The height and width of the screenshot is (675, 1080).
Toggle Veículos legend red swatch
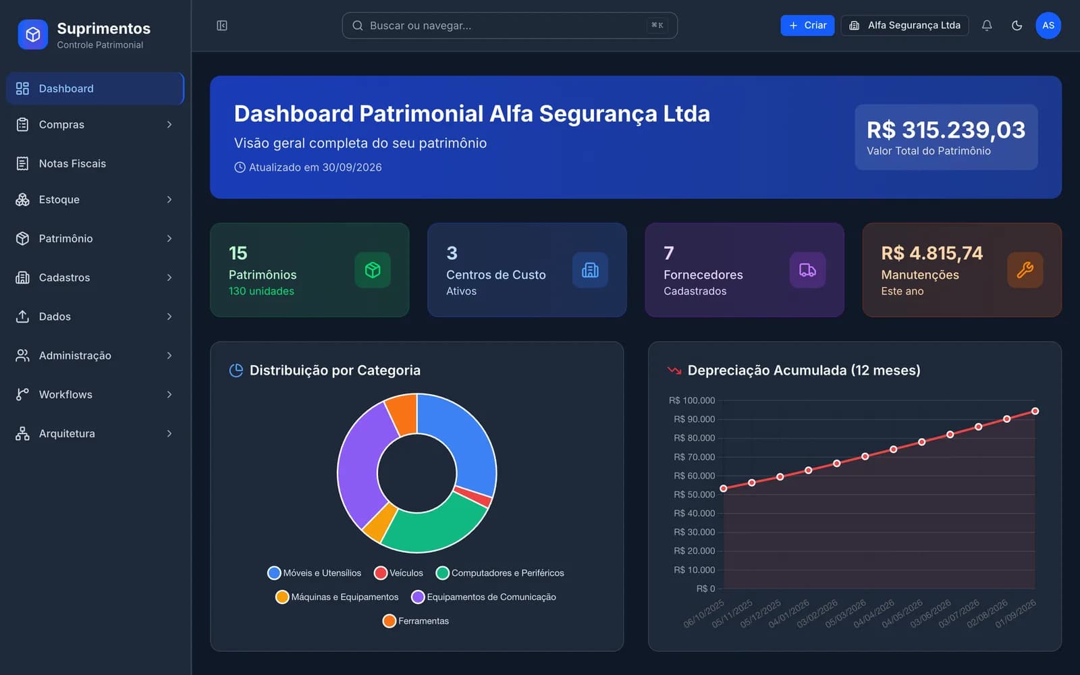coord(381,573)
